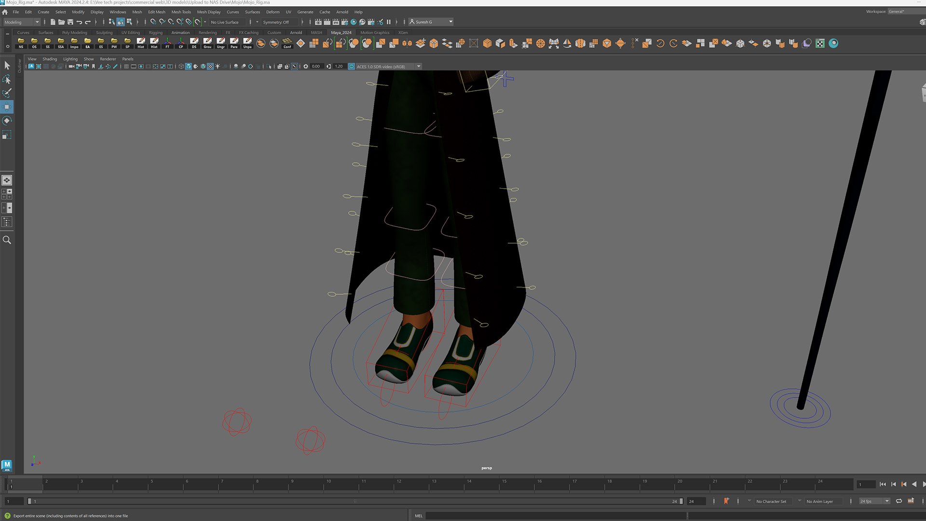Click the magnet Make Live icon
This screenshot has height=521, width=926.
[197, 22]
